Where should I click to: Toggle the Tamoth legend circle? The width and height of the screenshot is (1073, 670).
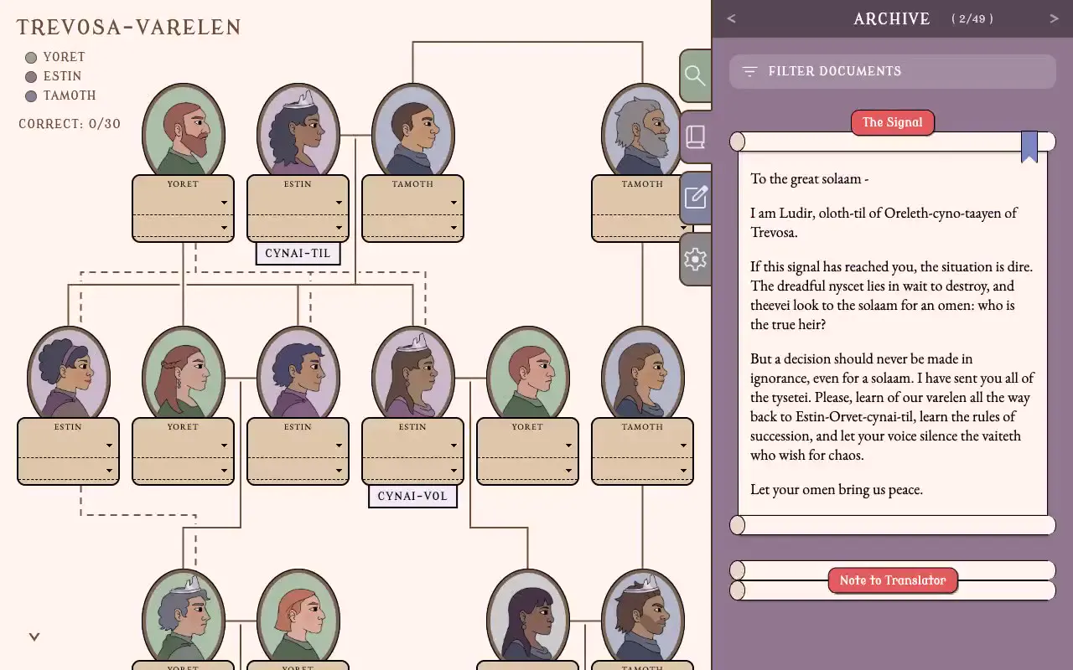31,96
